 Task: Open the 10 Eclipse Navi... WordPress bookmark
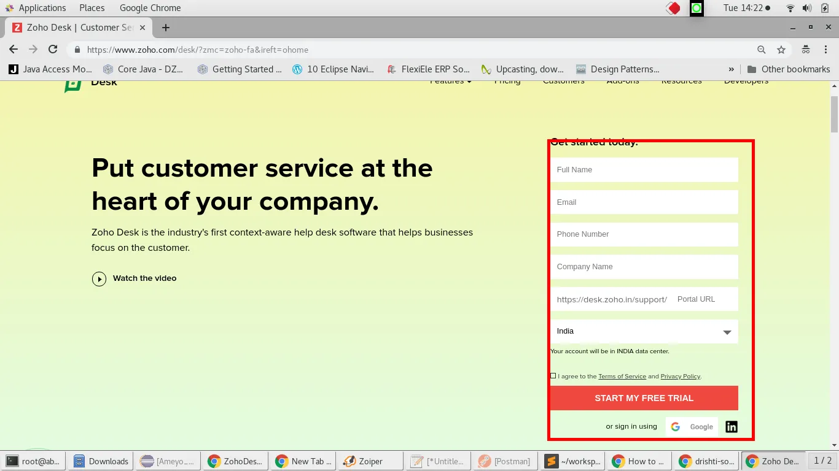[333, 69]
